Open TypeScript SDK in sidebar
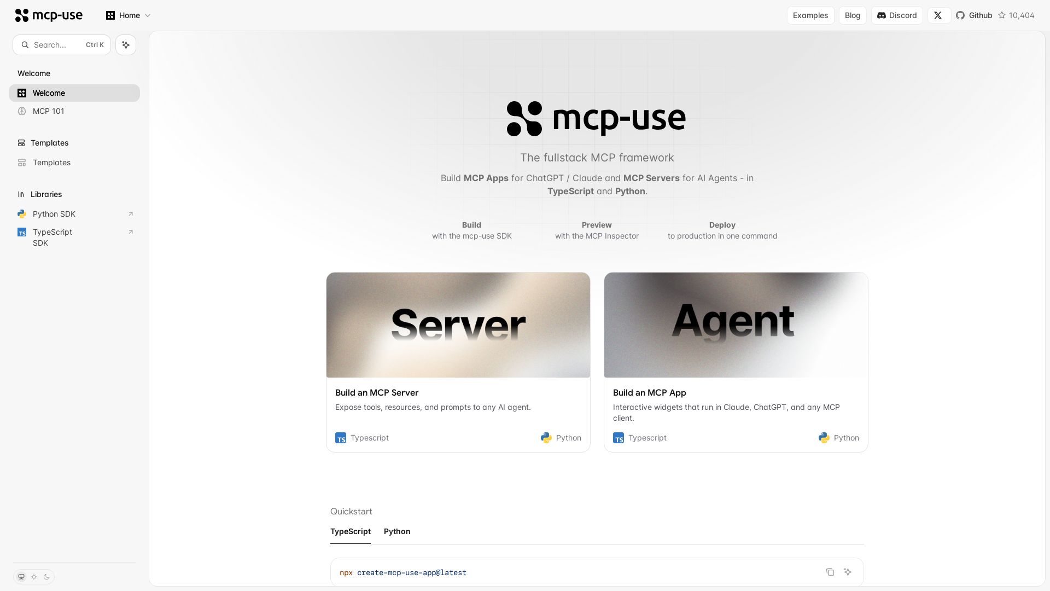1050x591 pixels. 74,237
